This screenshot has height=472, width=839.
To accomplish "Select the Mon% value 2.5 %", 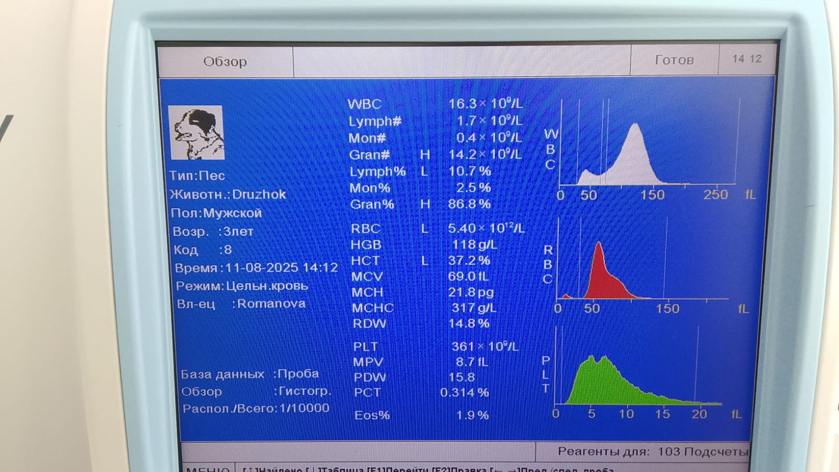I will coord(473,187).
